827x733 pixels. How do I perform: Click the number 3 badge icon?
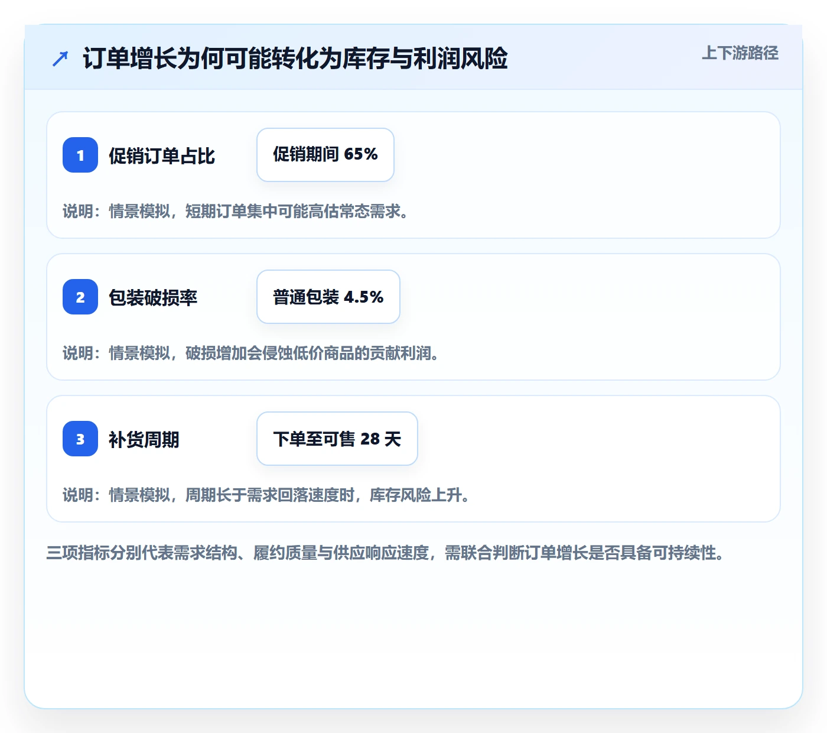tap(80, 439)
